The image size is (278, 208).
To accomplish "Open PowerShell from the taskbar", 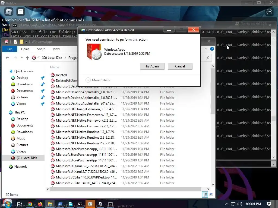I will 60,204.
